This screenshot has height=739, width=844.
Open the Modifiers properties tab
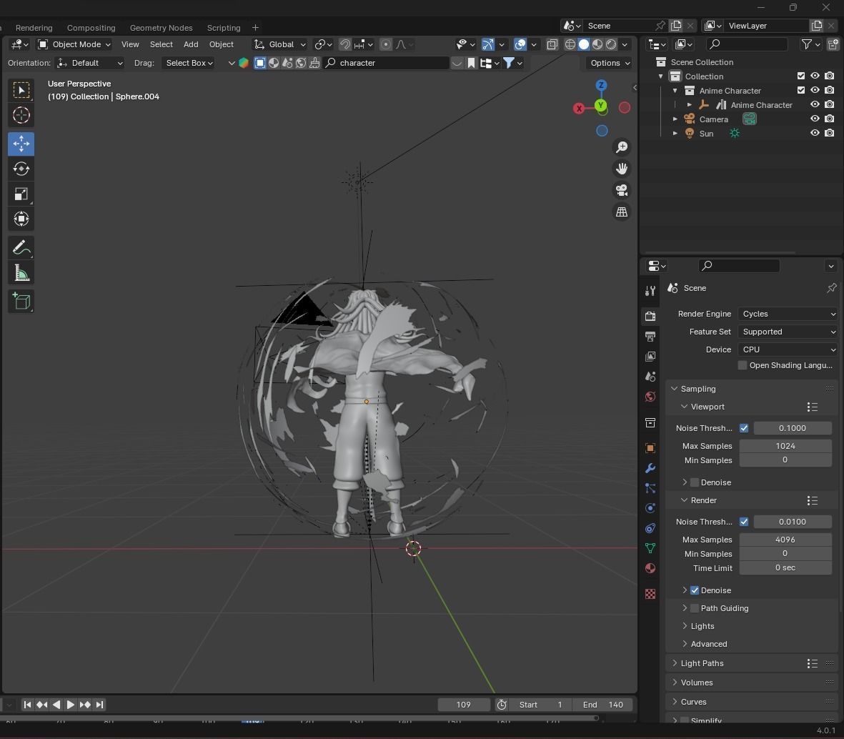(x=650, y=467)
